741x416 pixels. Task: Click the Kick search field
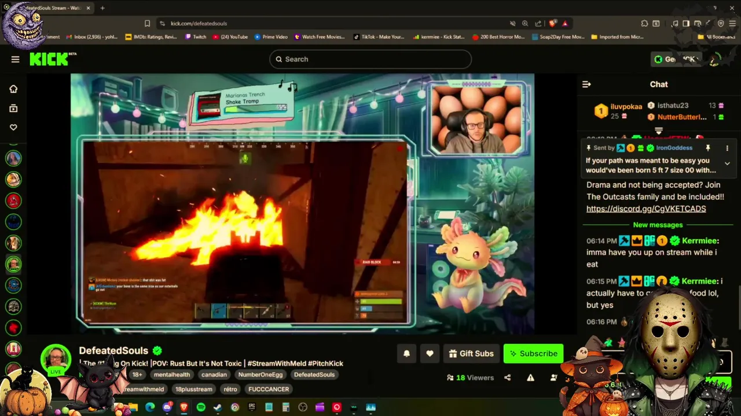370,59
